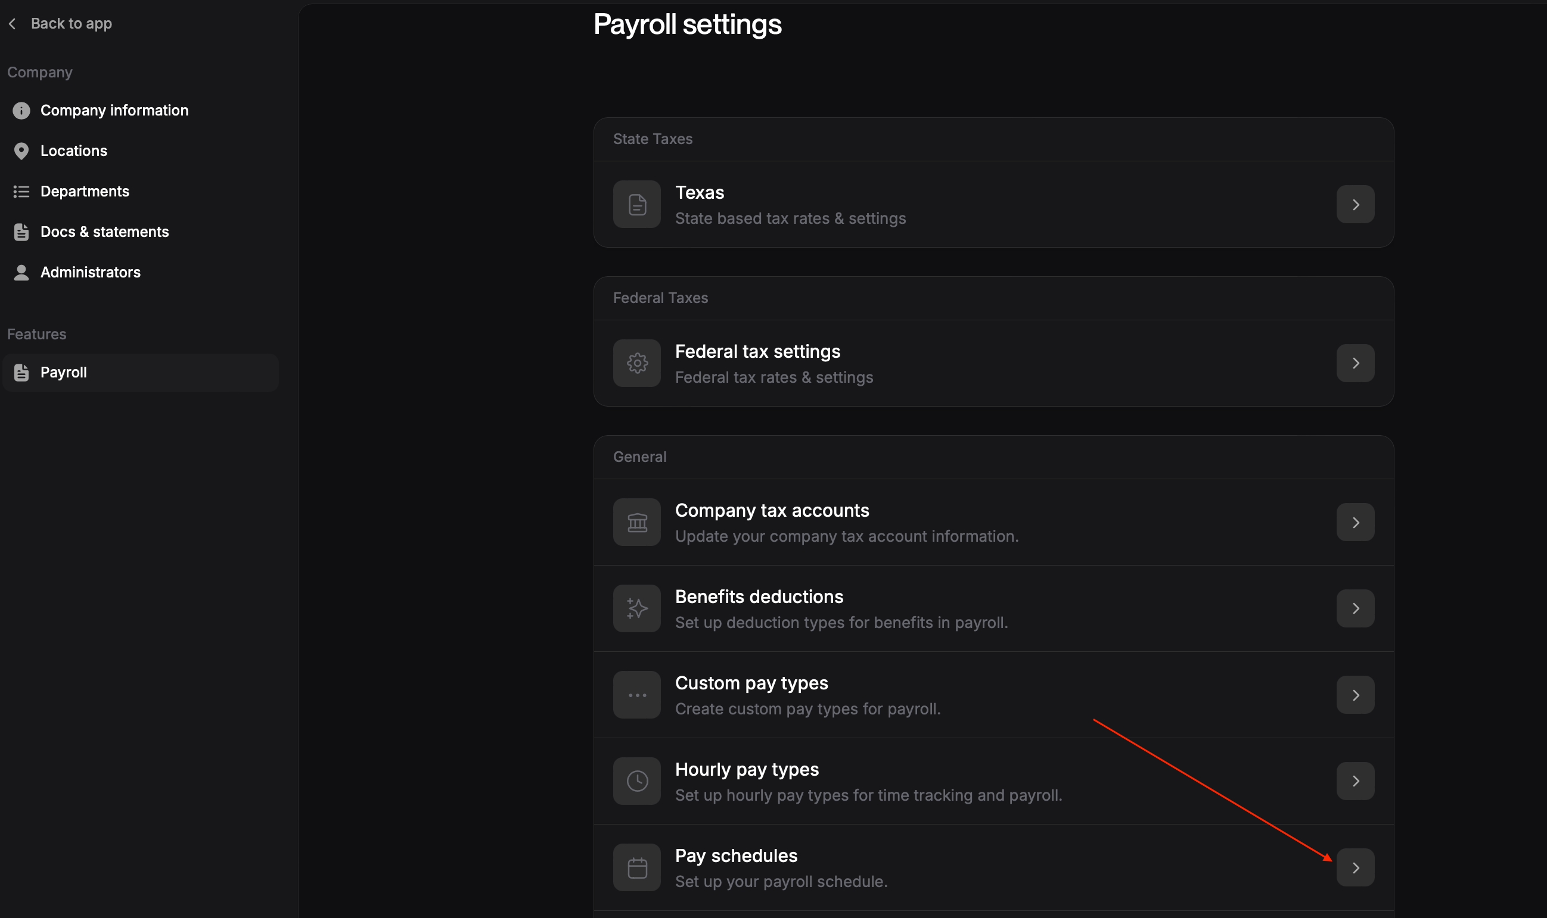The image size is (1547, 918).
Task: Open Company information in sidebar
Action: point(114,110)
